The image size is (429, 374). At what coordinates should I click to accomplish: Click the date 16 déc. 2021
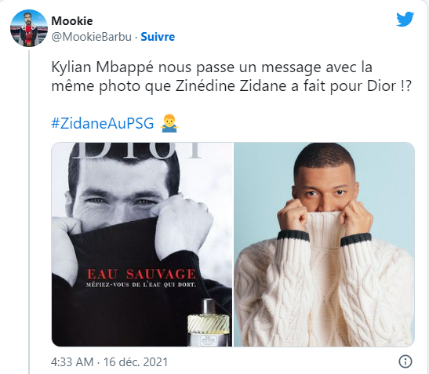coord(136,362)
